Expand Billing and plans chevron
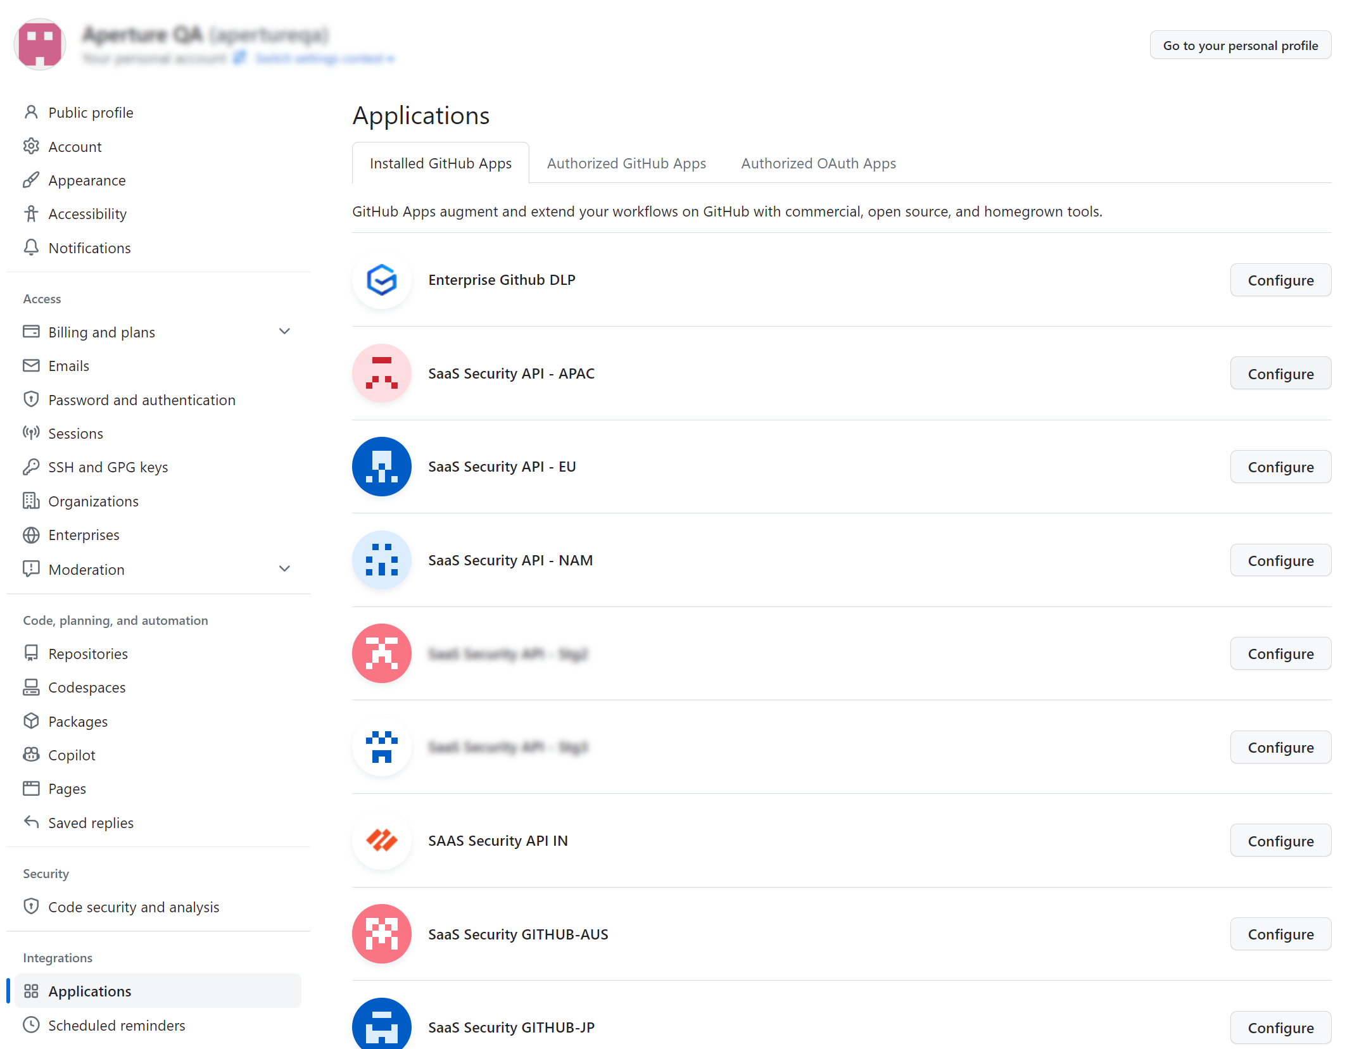The image size is (1352, 1049). (284, 332)
